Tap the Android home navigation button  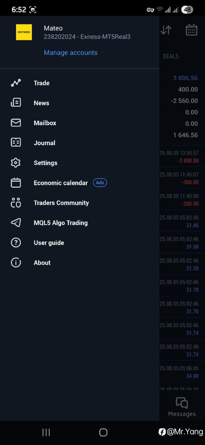click(x=103, y=432)
